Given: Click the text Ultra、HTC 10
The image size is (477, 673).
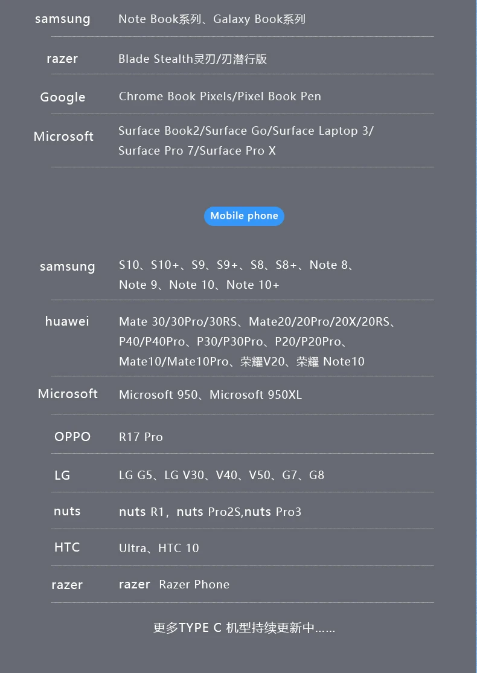Looking at the screenshot, I should pos(159,548).
